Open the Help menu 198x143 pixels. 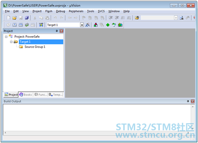(126, 11)
